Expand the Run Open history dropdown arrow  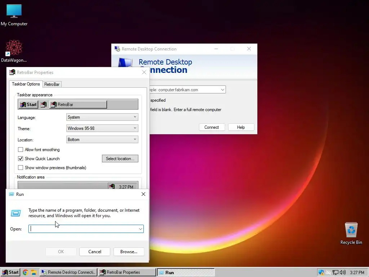pos(141,229)
